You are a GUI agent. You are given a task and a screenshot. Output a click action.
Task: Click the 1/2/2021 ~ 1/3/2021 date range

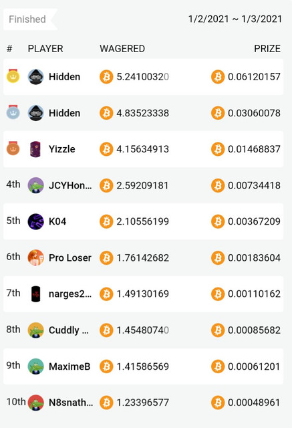pos(235,19)
